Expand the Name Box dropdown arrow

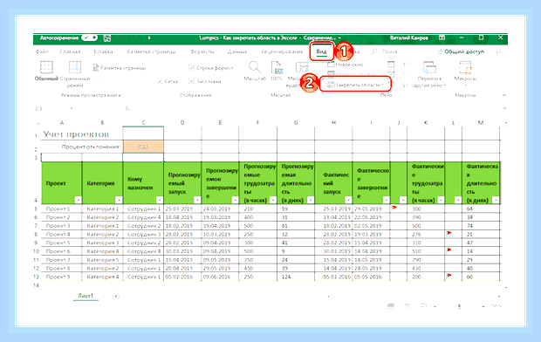click(x=72, y=108)
